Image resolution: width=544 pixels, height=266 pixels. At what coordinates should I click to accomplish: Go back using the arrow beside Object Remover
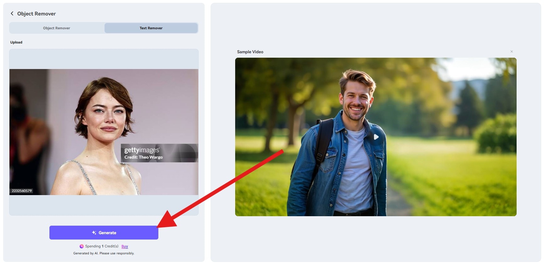click(x=12, y=14)
